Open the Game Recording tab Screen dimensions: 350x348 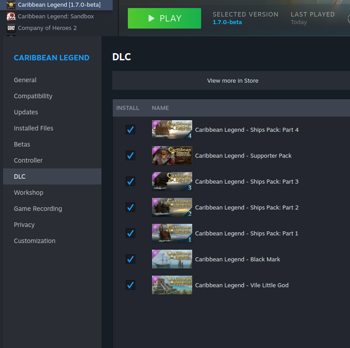point(52,208)
